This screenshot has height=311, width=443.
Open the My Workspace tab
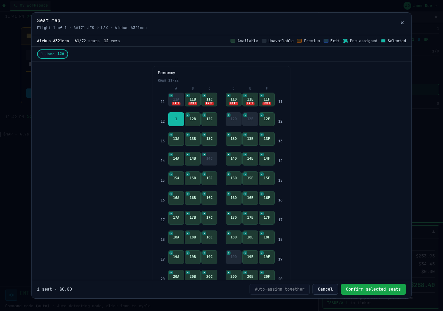tap(30, 5)
